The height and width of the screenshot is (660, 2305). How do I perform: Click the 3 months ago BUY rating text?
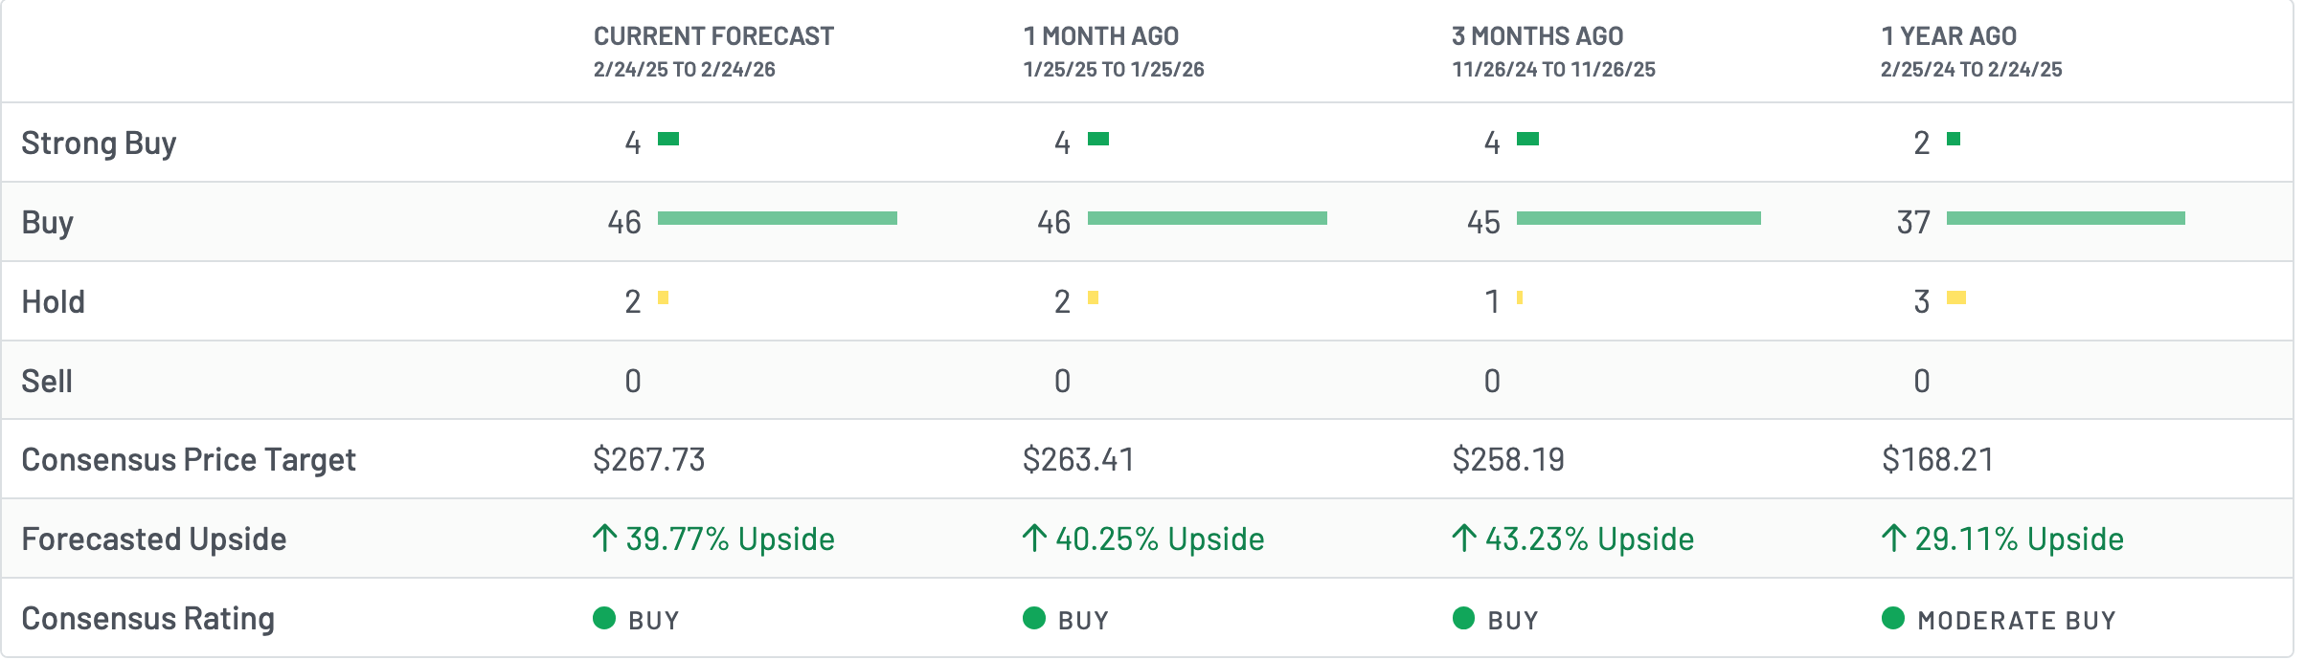[1513, 621]
